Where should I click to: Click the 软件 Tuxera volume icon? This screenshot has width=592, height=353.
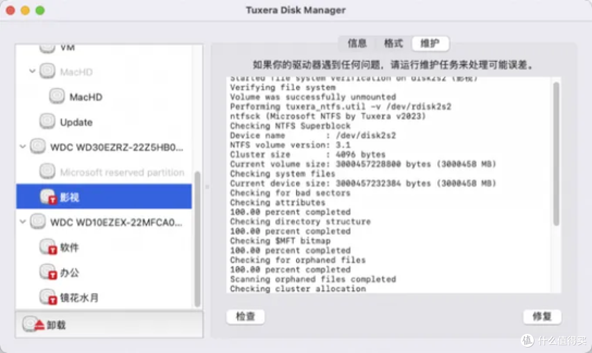(x=48, y=247)
